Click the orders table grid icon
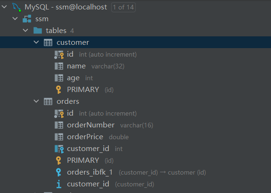Screen dimensions: 271x193 click(x=48, y=101)
